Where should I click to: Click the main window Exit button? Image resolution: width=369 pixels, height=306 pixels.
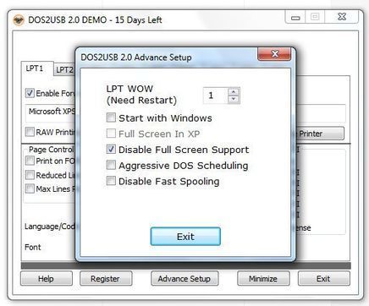pos(323,279)
